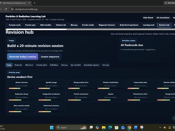Viewport: 175px width, 131px height.
Task: Click the Ask Gemini button
Action: (x=170, y=3)
